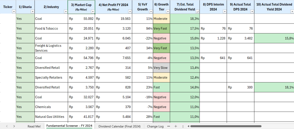The width and height of the screenshot is (294, 129).
Task: Switch to the Change Log sheet tab
Action: pos(155,126)
